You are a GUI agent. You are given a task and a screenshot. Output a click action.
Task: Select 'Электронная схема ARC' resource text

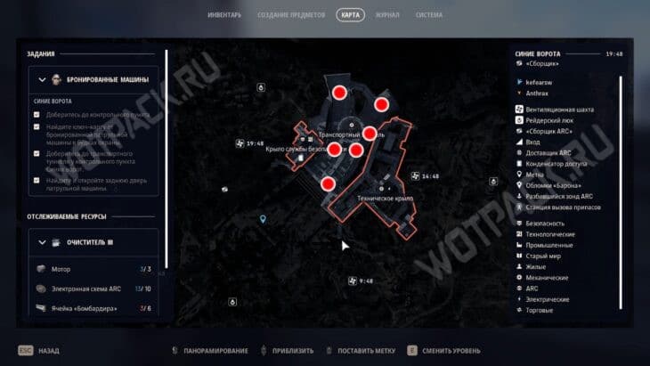pos(86,289)
